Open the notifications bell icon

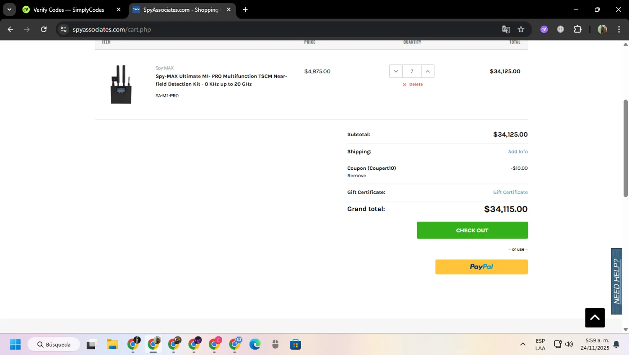pyautogui.click(x=616, y=345)
